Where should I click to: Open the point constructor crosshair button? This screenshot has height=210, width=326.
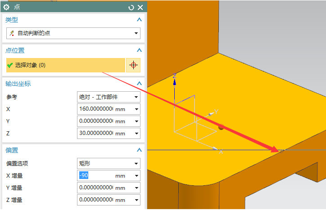(133, 65)
